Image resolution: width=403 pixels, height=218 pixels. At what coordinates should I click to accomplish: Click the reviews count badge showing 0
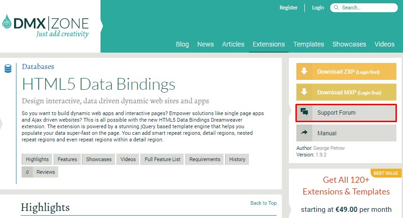point(27,172)
